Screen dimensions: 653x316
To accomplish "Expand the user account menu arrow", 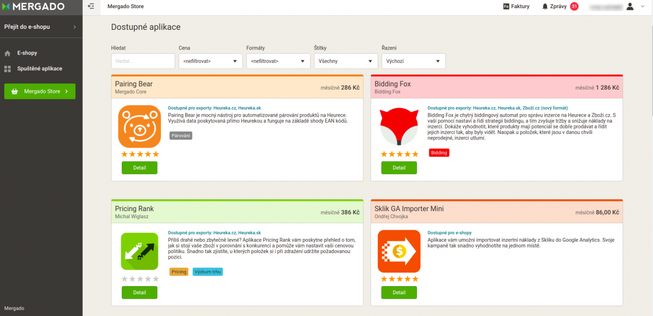I will 643,7.
